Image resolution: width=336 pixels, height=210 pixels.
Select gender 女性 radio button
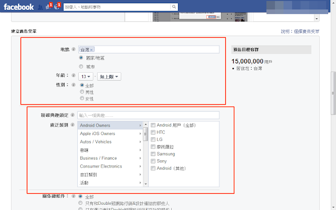[82, 98]
